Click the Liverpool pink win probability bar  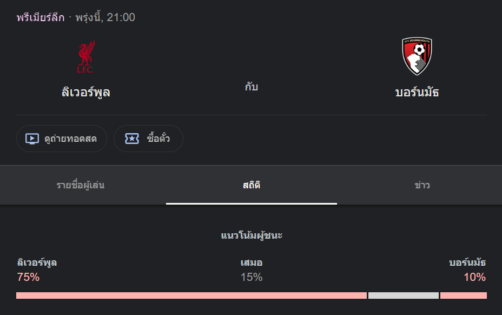click(x=191, y=296)
